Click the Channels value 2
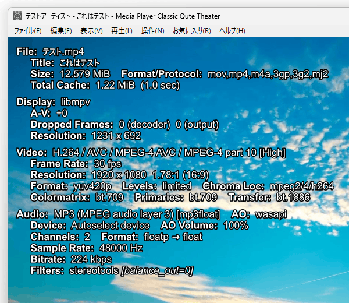Viewport: 349px width, 303px height. tap(87, 237)
